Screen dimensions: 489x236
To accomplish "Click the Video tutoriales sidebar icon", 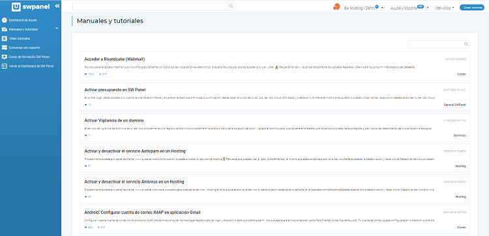I will [5, 38].
